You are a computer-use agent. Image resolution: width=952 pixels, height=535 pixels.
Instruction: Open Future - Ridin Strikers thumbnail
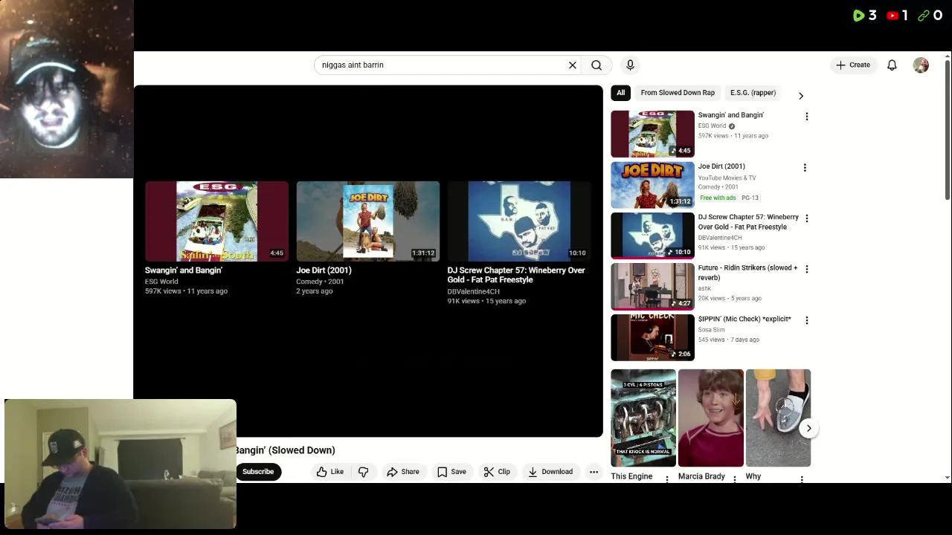[x=652, y=287]
